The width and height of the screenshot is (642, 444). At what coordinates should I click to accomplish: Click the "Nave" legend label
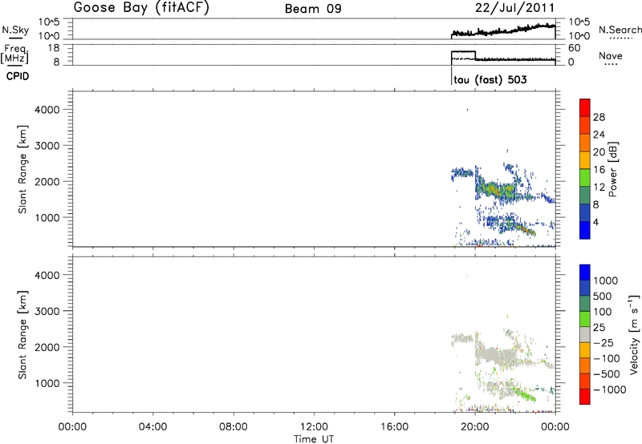pyautogui.click(x=611, y=55)
